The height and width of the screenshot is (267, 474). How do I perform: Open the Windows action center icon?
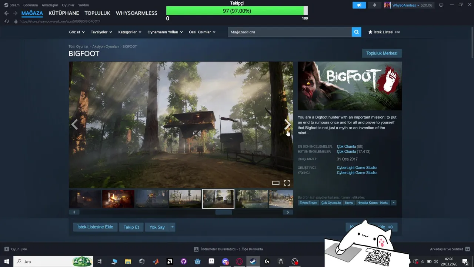[x=465, y=261]
